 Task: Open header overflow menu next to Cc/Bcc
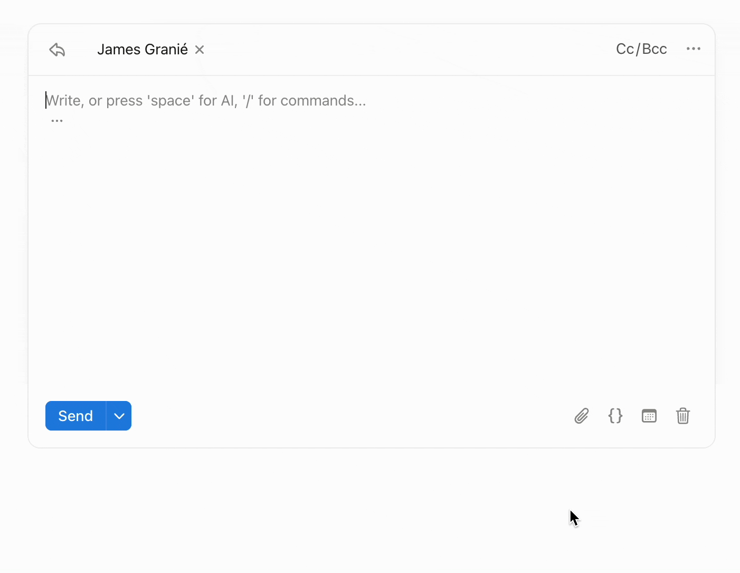point(693,49)
